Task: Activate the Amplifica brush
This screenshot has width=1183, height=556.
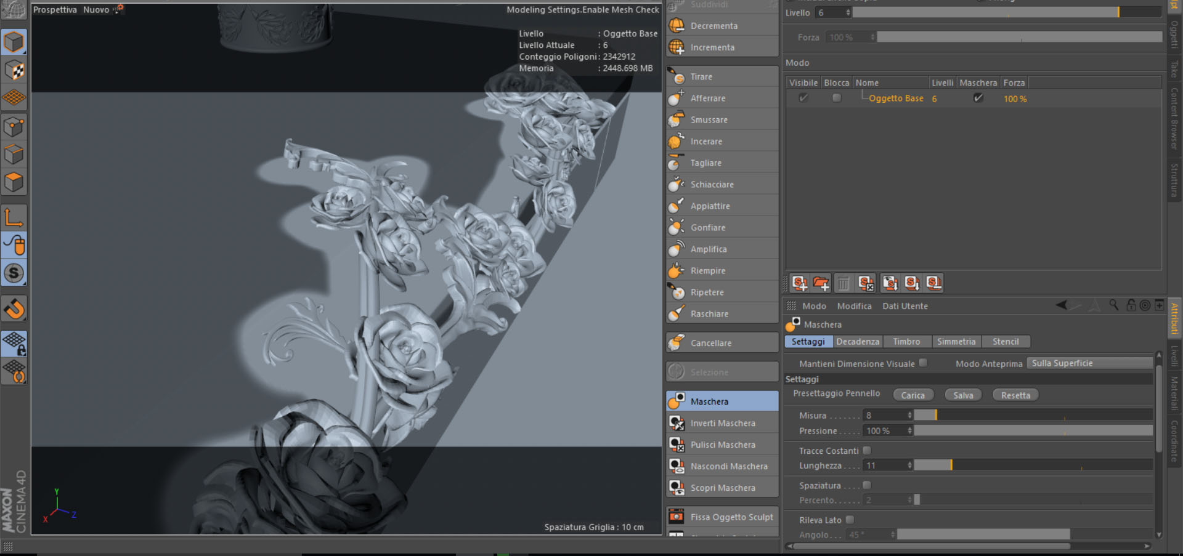Action: pyautogui.click(x=722, y=249)
